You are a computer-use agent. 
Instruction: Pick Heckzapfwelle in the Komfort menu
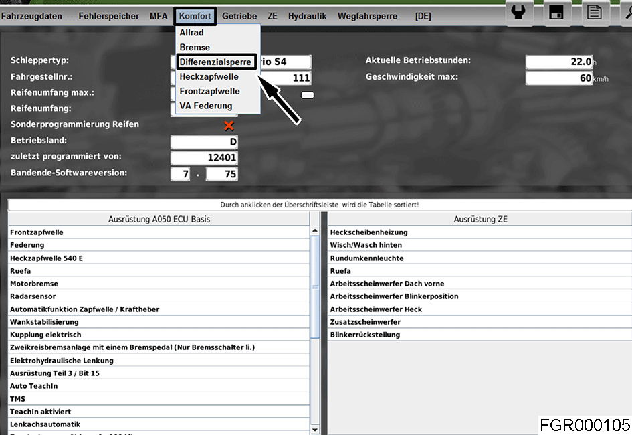(209, 76)
